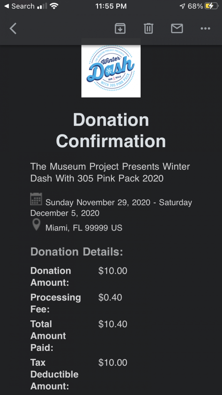This screenshot has width=222, height=395.
Task: Return to Search via status bar link
Action: (x=19, y=6)
